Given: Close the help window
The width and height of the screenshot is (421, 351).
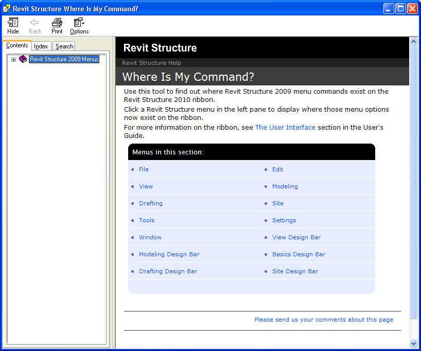Looking at the screenshot, I should (412, 9).
